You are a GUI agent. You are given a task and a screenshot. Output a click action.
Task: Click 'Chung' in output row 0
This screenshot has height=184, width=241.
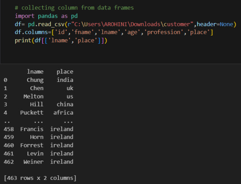pos(35,80)
